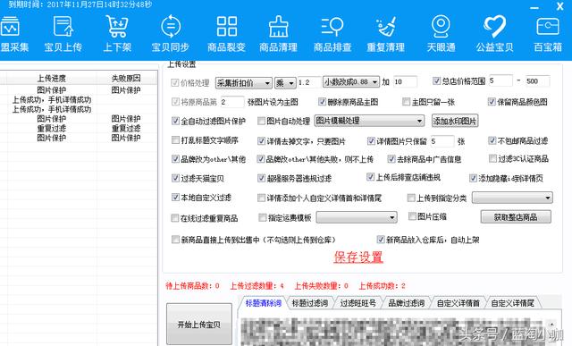Enable 图片压缩 checkbox
This screenshot has height=346, width=572.
click(412, 216)
